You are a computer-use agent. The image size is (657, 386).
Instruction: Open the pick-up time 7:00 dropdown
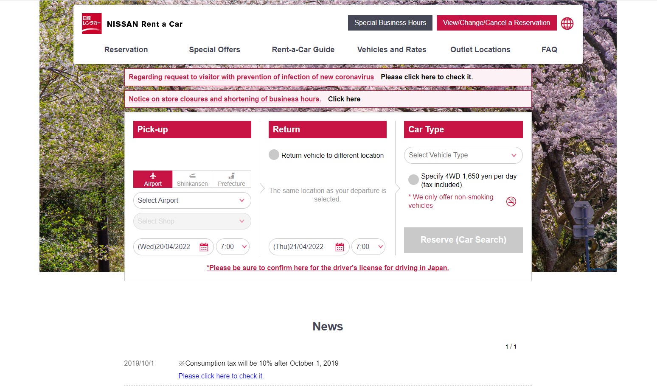(233, 247)
